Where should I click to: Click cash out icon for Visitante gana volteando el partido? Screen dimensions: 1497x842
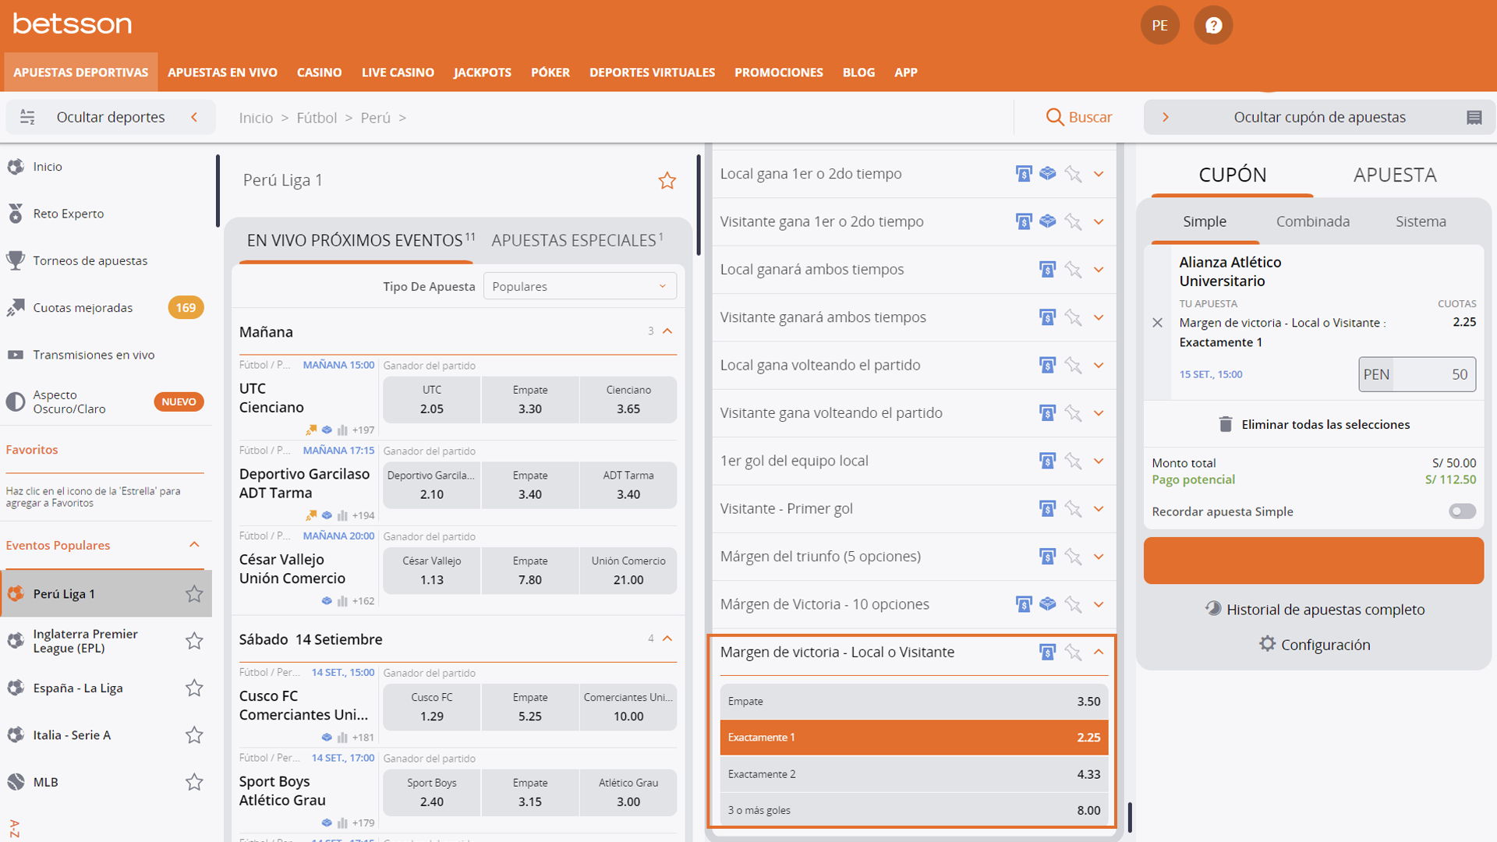[x=1047, y=413]
